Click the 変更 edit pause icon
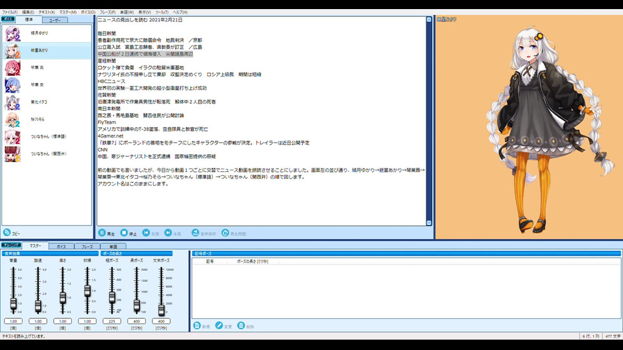Viewport: 623px width, 350px height. point(219,326)
